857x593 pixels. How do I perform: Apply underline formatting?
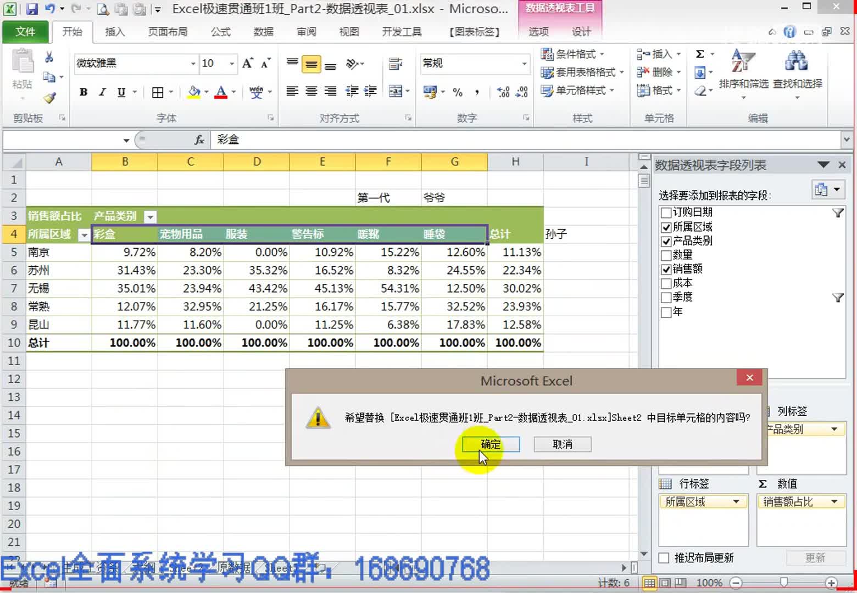(121, 92)
